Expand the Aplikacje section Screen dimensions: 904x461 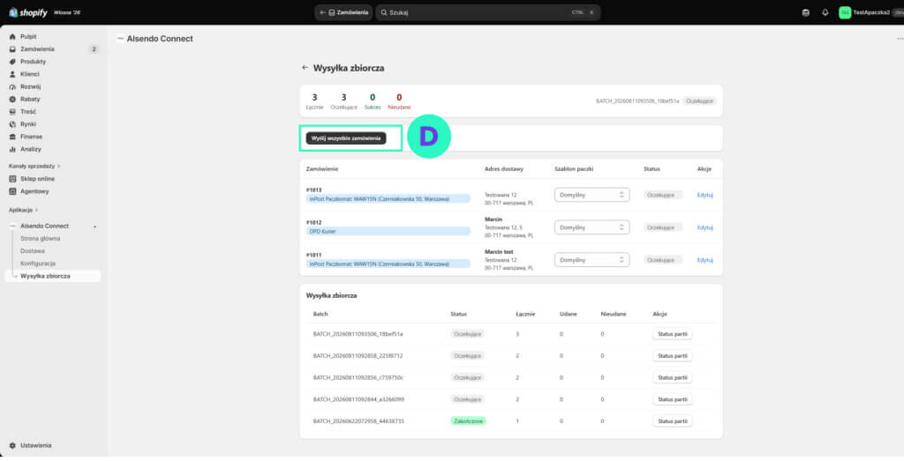24,211
